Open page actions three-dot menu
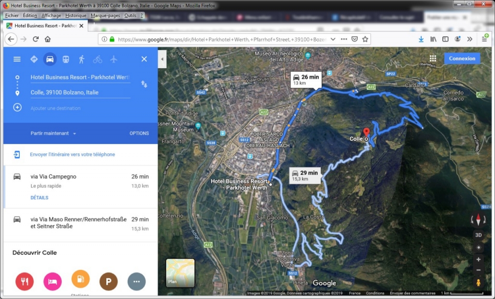The image size is (495, 299). point(344,39)
